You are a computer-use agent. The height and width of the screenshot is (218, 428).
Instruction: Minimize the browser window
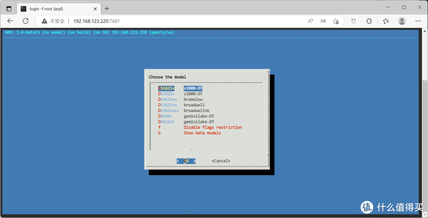click(x=388, y=8)
